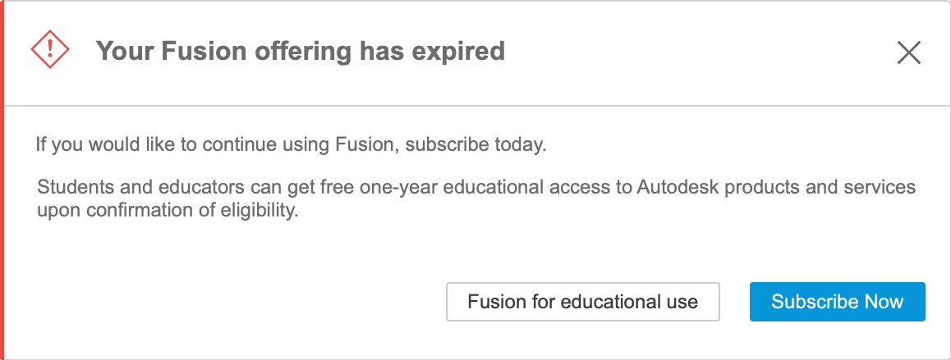Click the Subscribe Now button
951x360 pixels.
pos(837,302)
